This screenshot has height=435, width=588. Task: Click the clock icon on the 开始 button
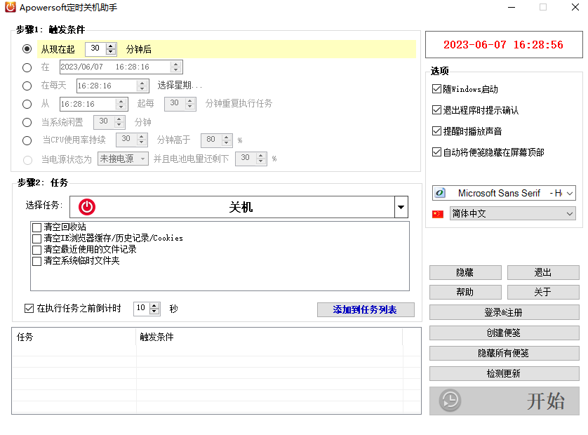click(450, 401)
